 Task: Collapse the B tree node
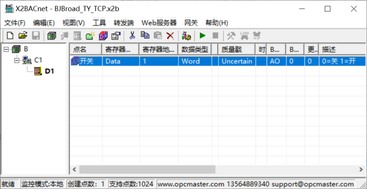pos(6,49)
